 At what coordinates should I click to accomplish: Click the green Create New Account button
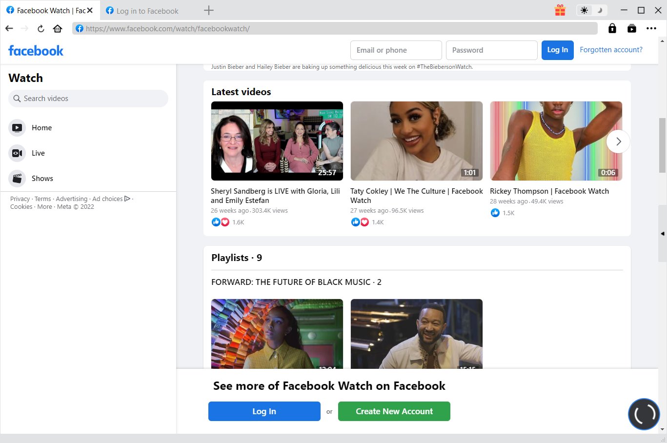tap(394, 411)
